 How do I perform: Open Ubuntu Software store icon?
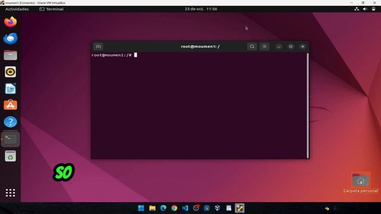click(x=10, y=105)
